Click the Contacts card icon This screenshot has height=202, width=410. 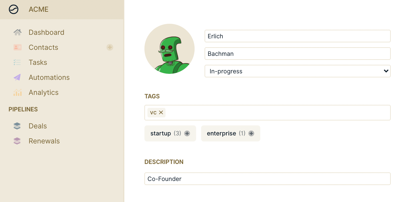pos(18,47)
